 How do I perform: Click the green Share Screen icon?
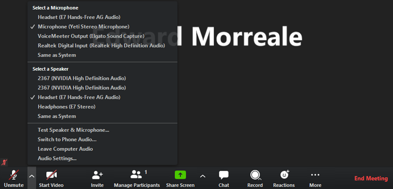[x=180, y=175]
